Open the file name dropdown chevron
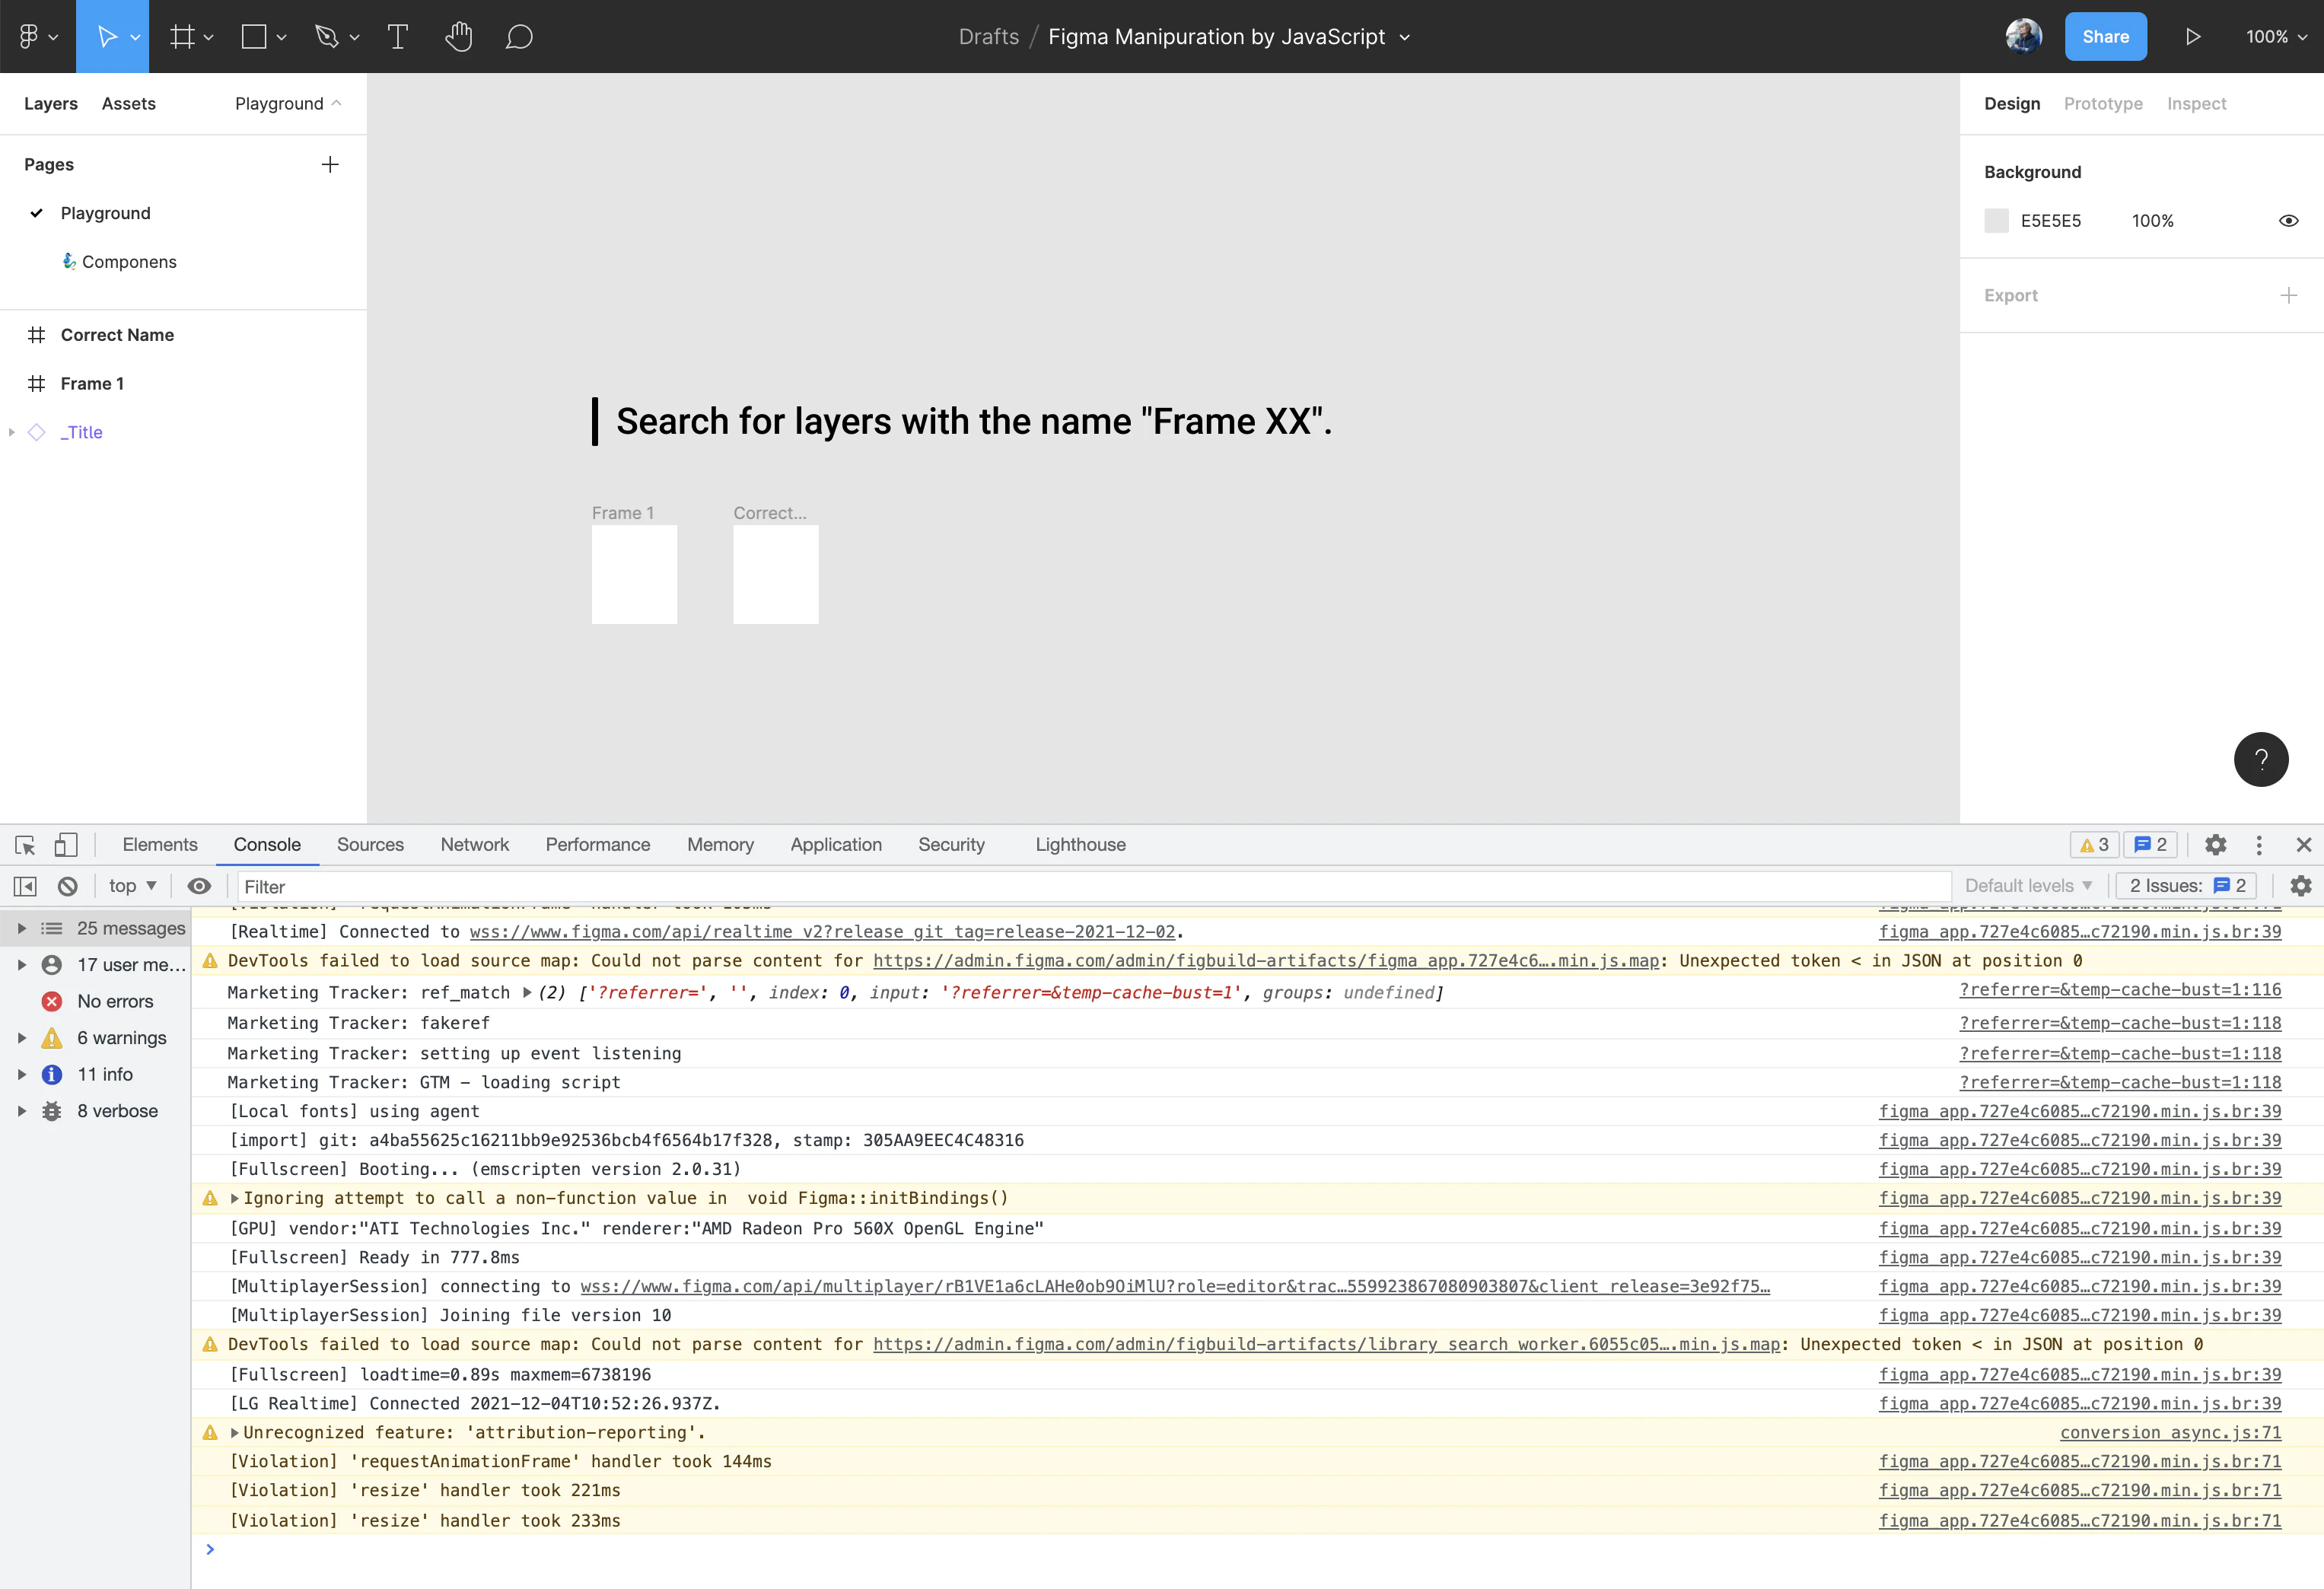The width and height of the screenshot is (2324, 1589). pyautogui.click(x=1405, y=37)
